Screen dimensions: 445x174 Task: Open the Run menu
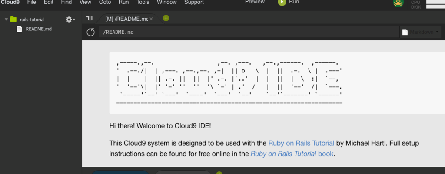(x=124, y=2)
